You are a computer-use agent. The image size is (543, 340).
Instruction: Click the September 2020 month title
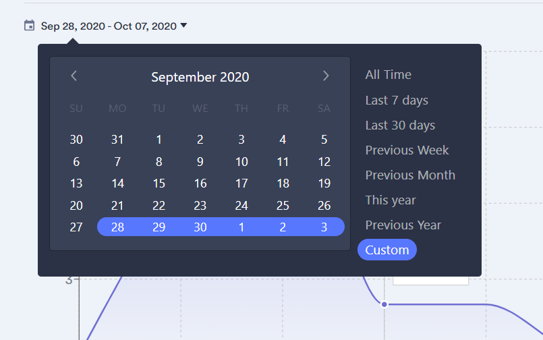pyautogui.click(x=200, y=77)
